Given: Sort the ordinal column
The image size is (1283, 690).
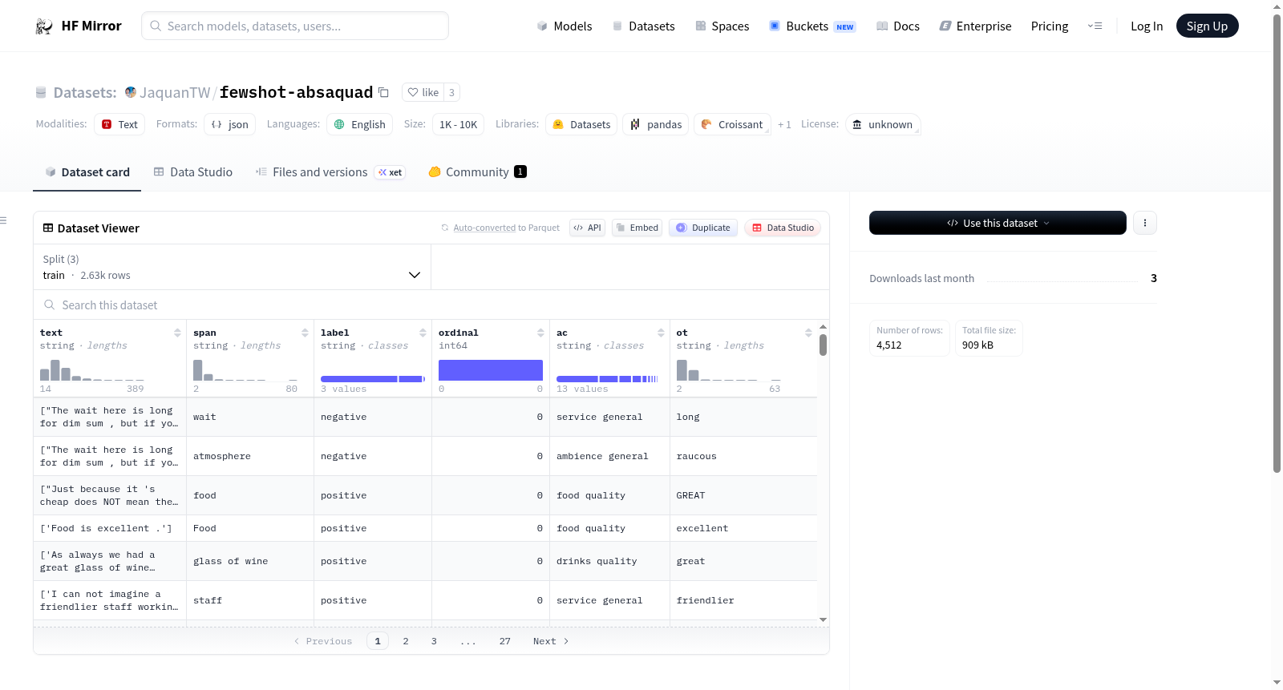Looking at the screenshot, I should 540,333.
